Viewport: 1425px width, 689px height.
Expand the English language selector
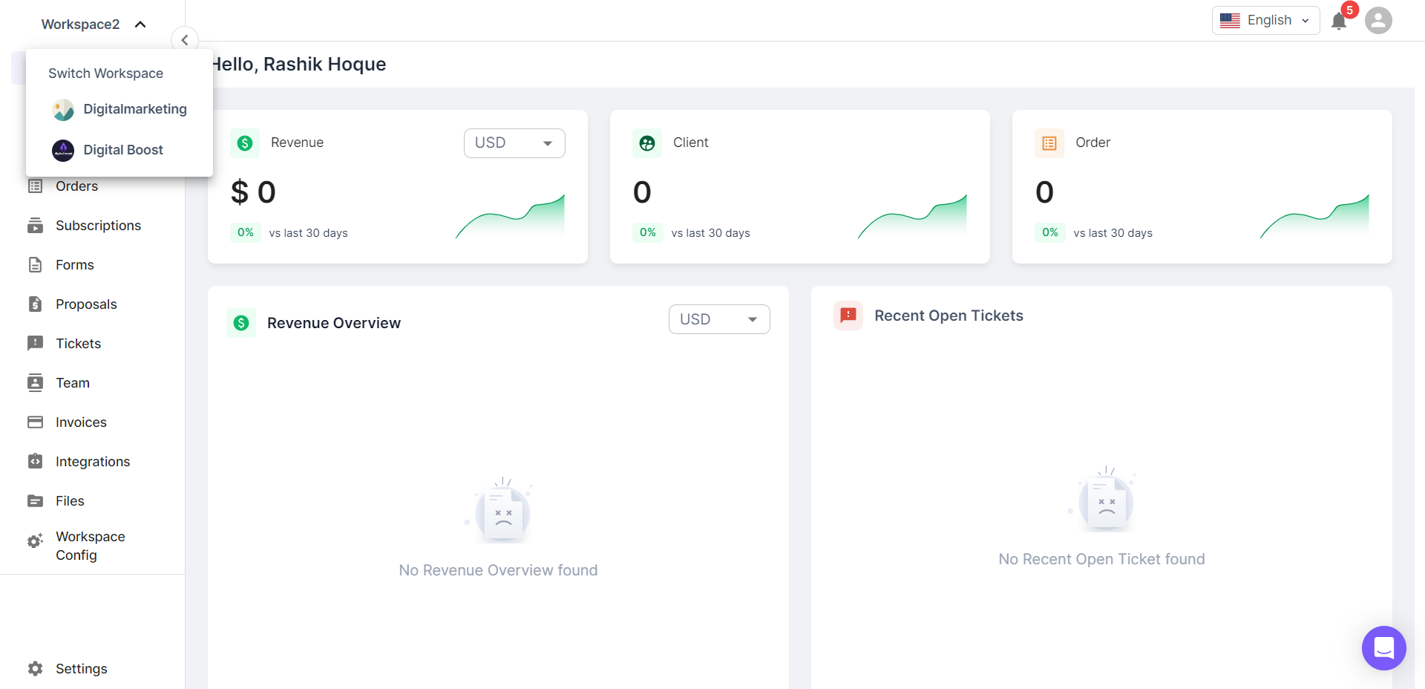pos(1265,20)
